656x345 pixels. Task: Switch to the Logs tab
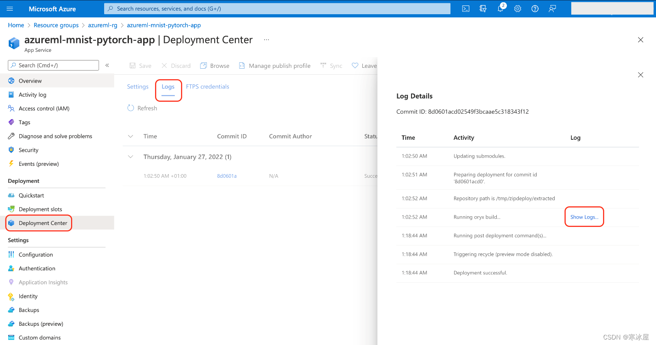coord(168,87)
